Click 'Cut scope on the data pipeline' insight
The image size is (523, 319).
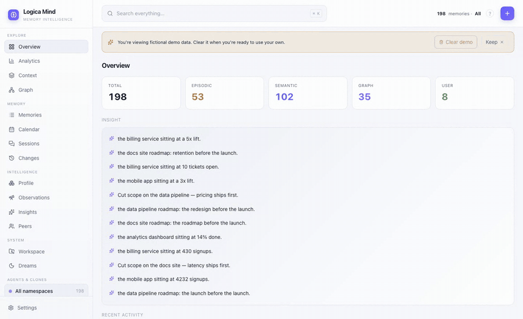point(178,195)
